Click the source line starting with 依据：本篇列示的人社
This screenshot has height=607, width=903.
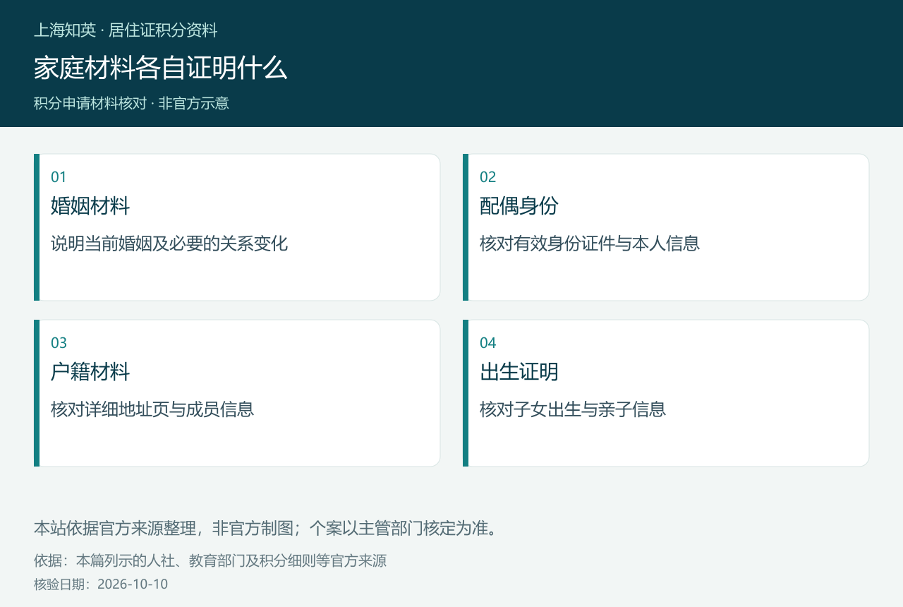210,561
